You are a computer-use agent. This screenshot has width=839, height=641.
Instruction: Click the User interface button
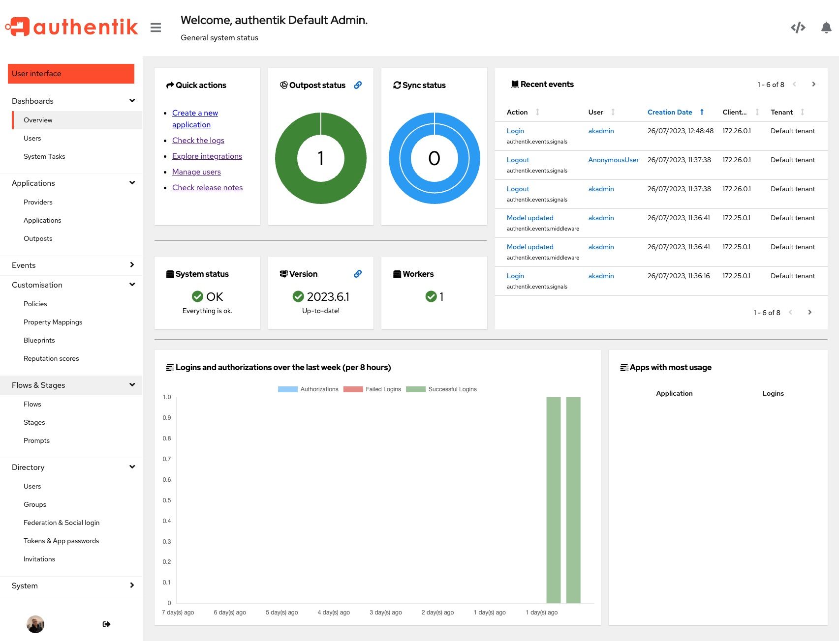71,74
